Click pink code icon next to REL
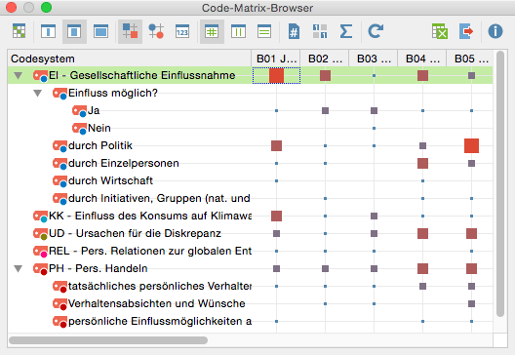 click(x=40, y=252)
